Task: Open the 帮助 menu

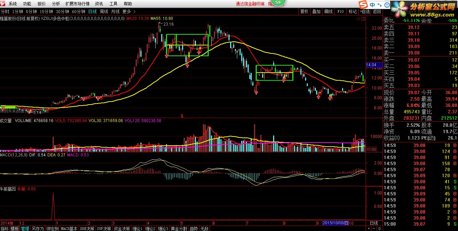Action: point(128,4)
